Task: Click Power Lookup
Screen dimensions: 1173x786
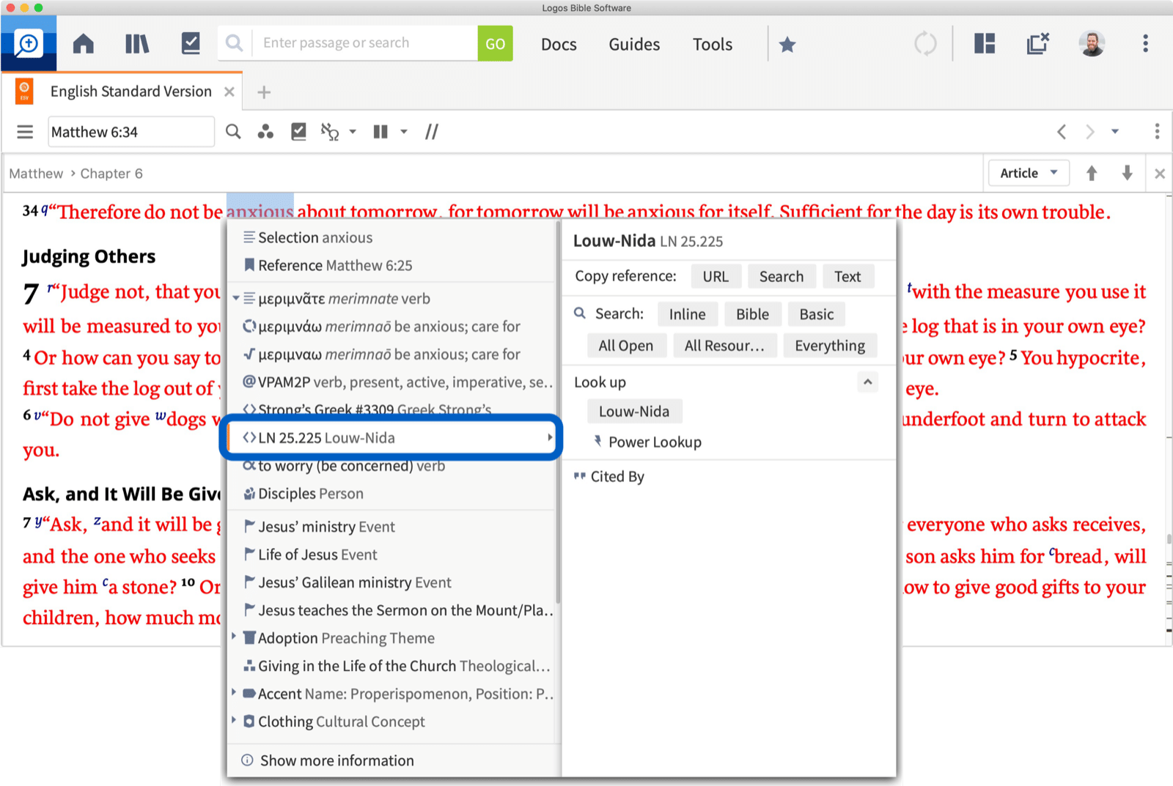Action: point(647,442)
